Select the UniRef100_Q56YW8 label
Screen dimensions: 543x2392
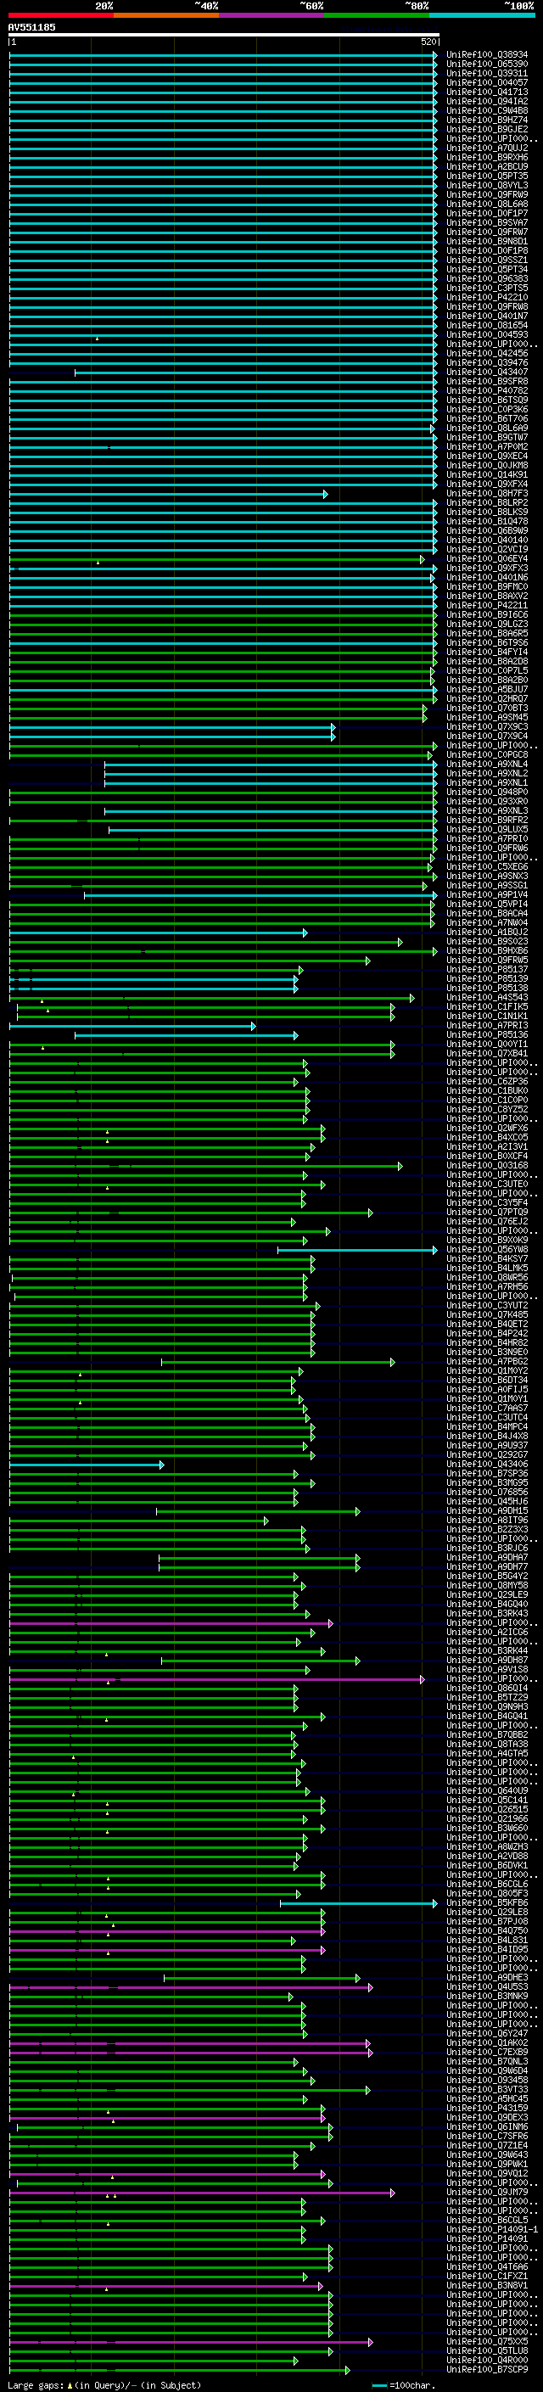pos(486,1249)
